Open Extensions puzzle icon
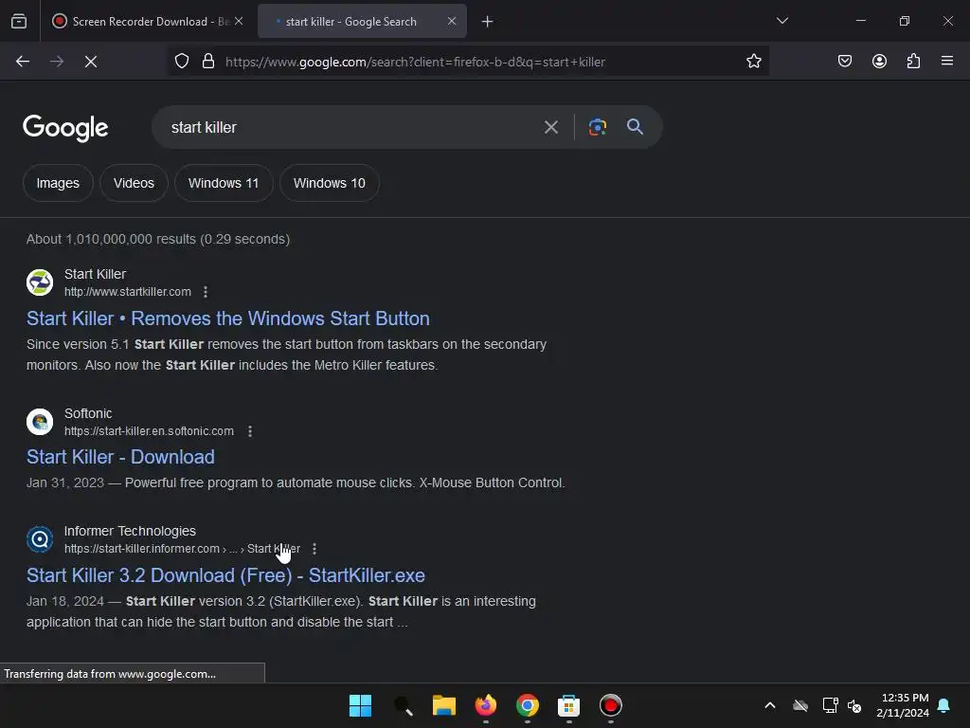The image size is (970, 728). tap(913, 62)
